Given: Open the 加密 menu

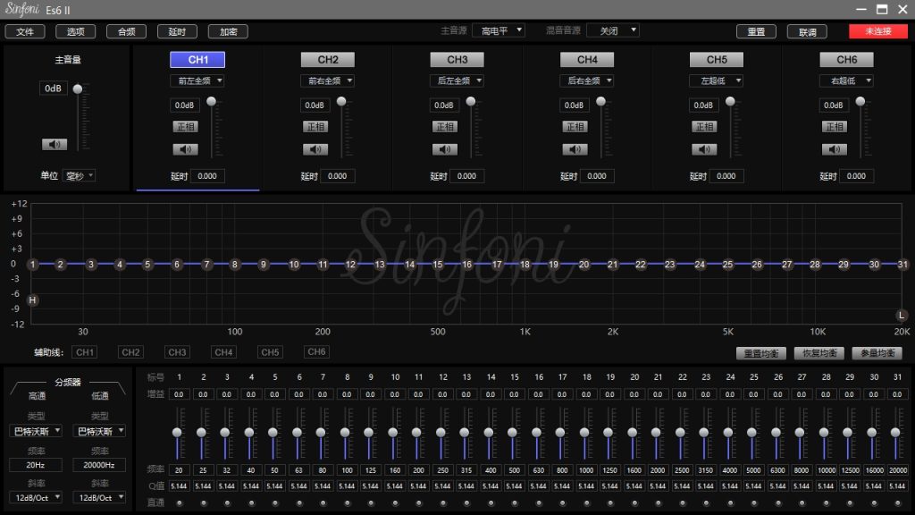Looking at the screenshot, I should click(228, 31).
